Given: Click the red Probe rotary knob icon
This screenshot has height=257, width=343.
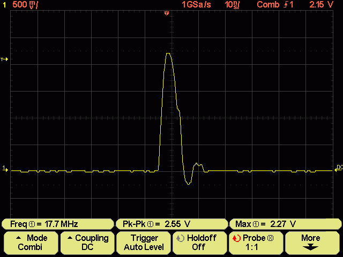Looking at the screenshot, I should (236, 238).
